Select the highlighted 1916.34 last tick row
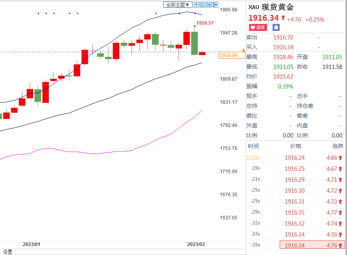The width and height of the screenshot is (347, 255). click(312, 245)
